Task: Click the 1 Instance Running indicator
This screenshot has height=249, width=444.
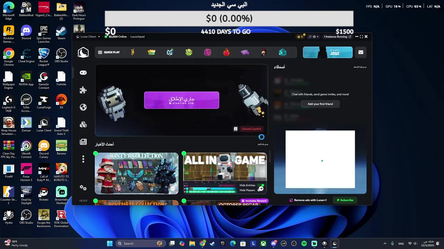Action: 337,36
